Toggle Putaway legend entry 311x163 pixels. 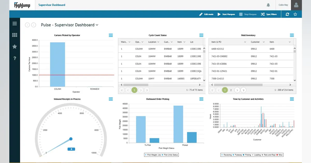[x=238, y=155]
